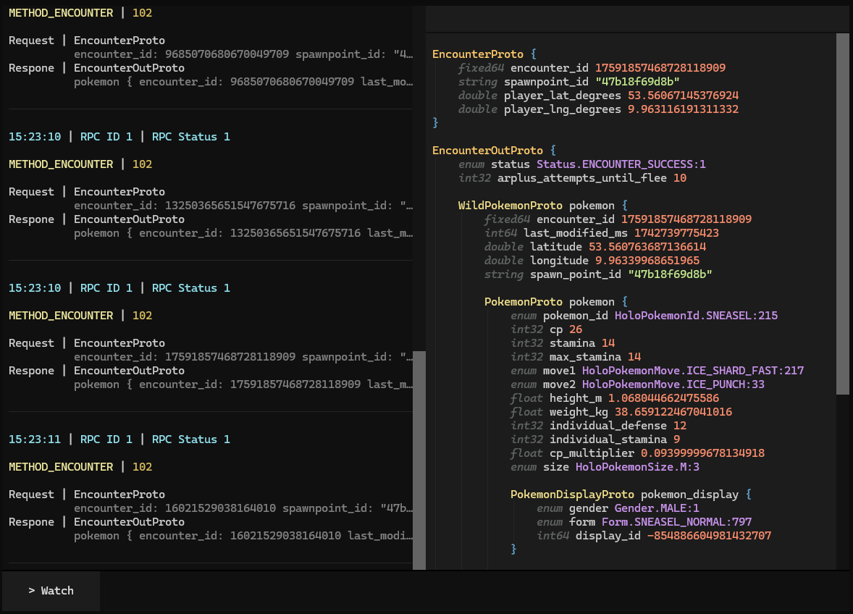Click the cp_multiplier float value
853x614 pixels.
pyautogui.click(x=702, y=453)
